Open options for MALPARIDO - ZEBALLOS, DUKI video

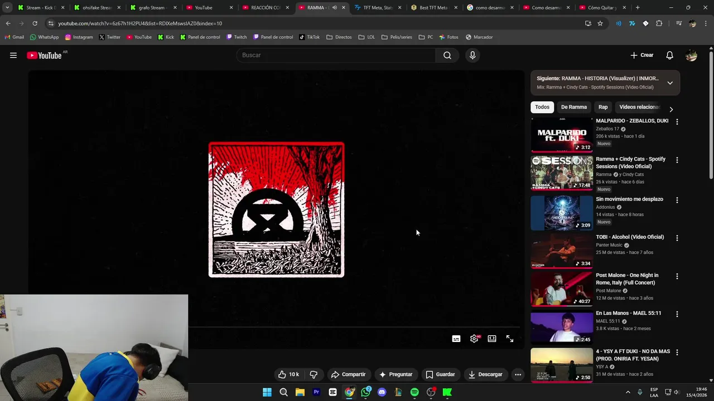[677, 121]
